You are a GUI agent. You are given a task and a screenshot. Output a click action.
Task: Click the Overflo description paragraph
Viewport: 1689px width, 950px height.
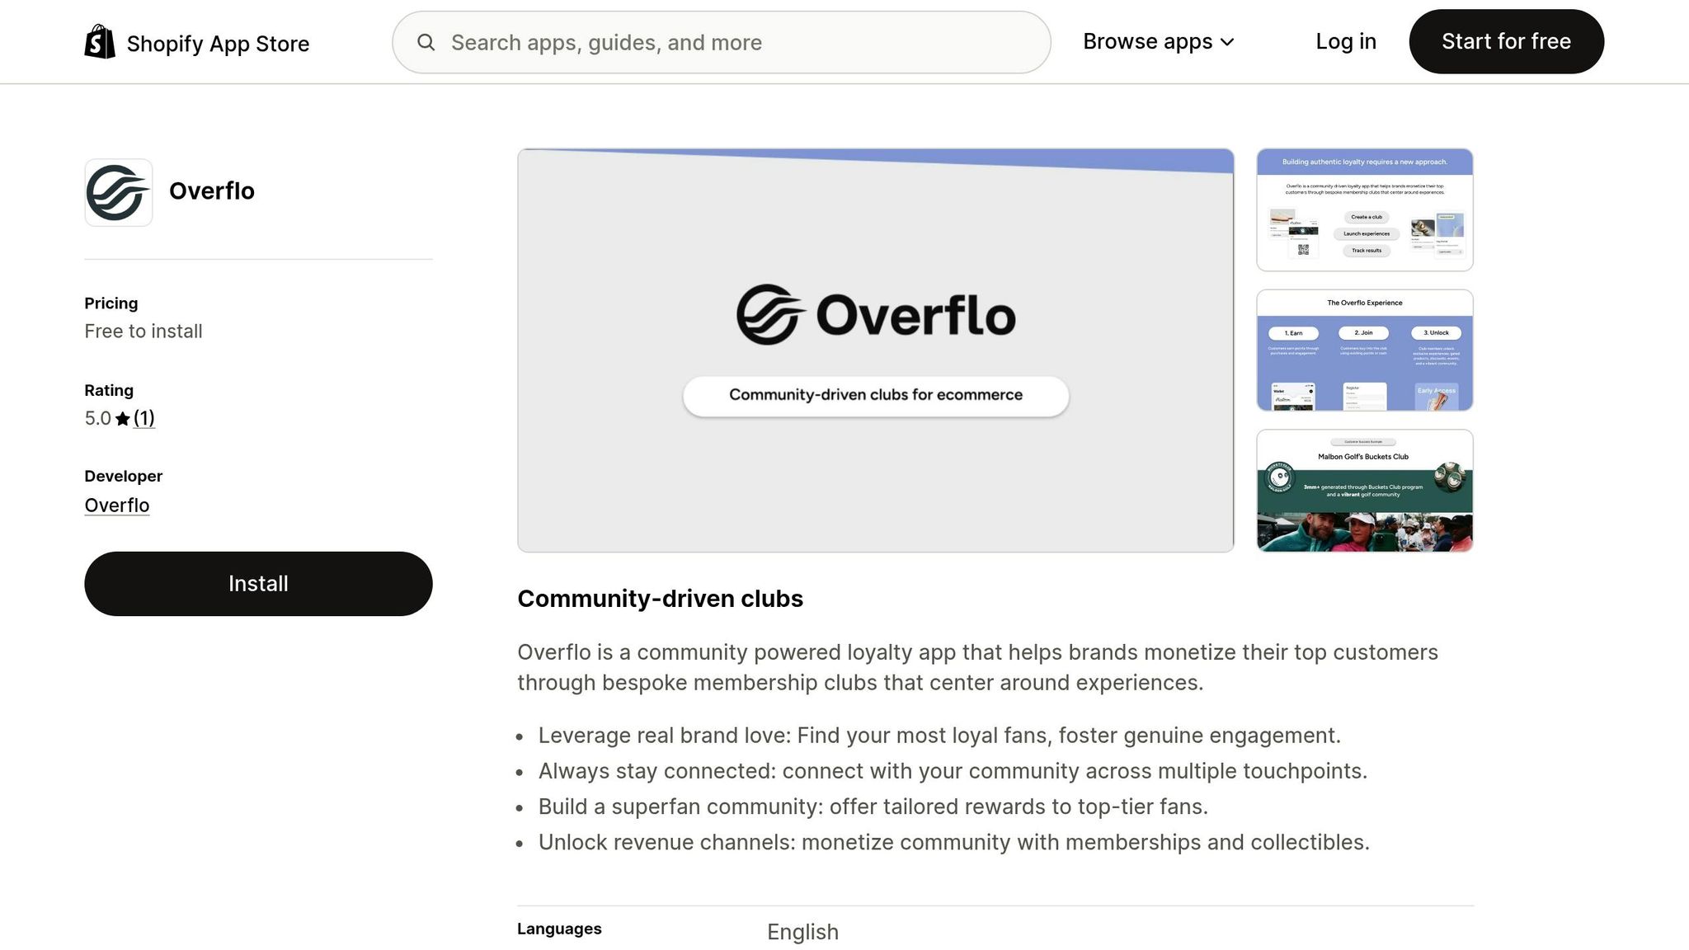(x=977, y=667)
